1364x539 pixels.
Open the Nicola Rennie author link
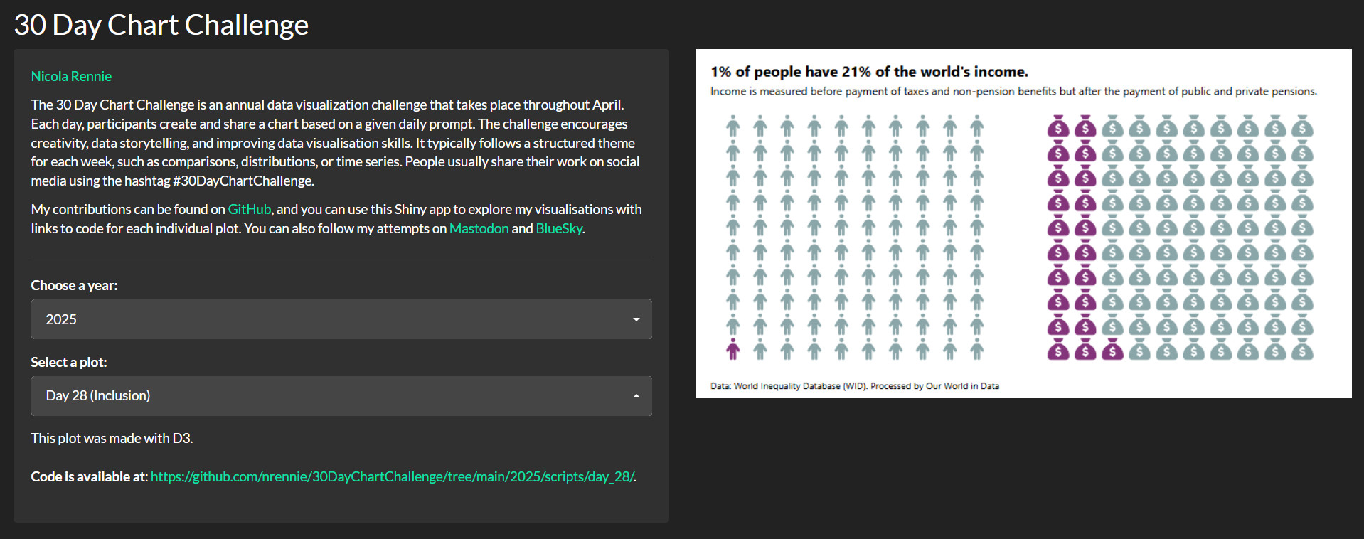(x=71, y=76)
